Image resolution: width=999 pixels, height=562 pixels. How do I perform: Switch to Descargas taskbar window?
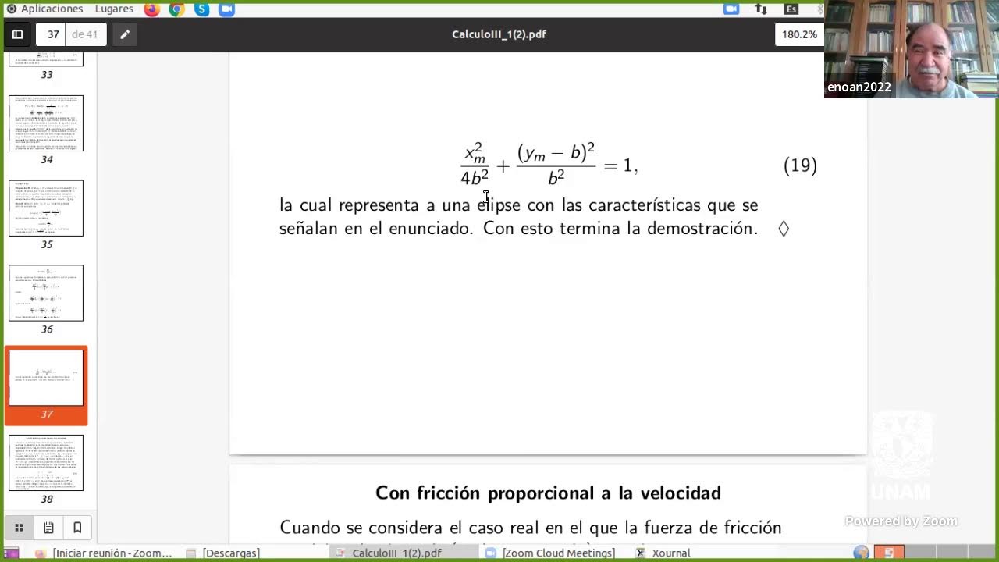tap(223, 553)
